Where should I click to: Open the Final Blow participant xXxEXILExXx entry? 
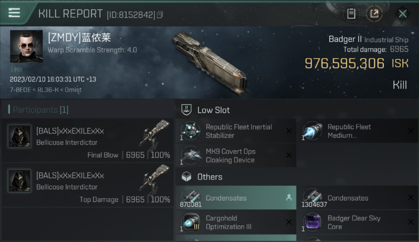coord(88,141)
